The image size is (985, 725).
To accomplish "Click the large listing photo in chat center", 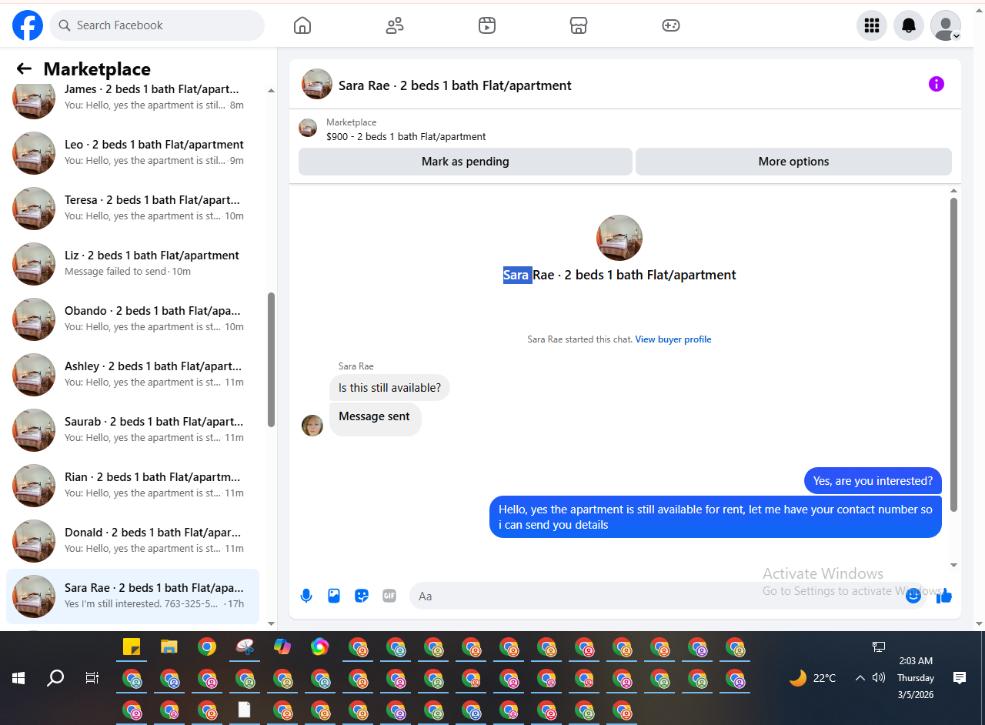I will point(619,238).
